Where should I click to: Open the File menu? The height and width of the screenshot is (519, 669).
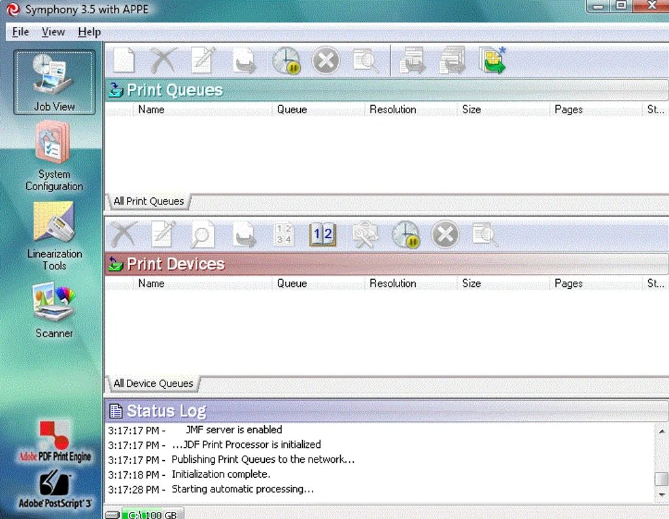[x=20, y=32]
